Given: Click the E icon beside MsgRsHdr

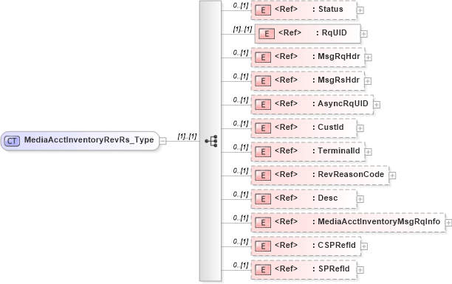Looking at the screenshot, I should pos(263,81).
